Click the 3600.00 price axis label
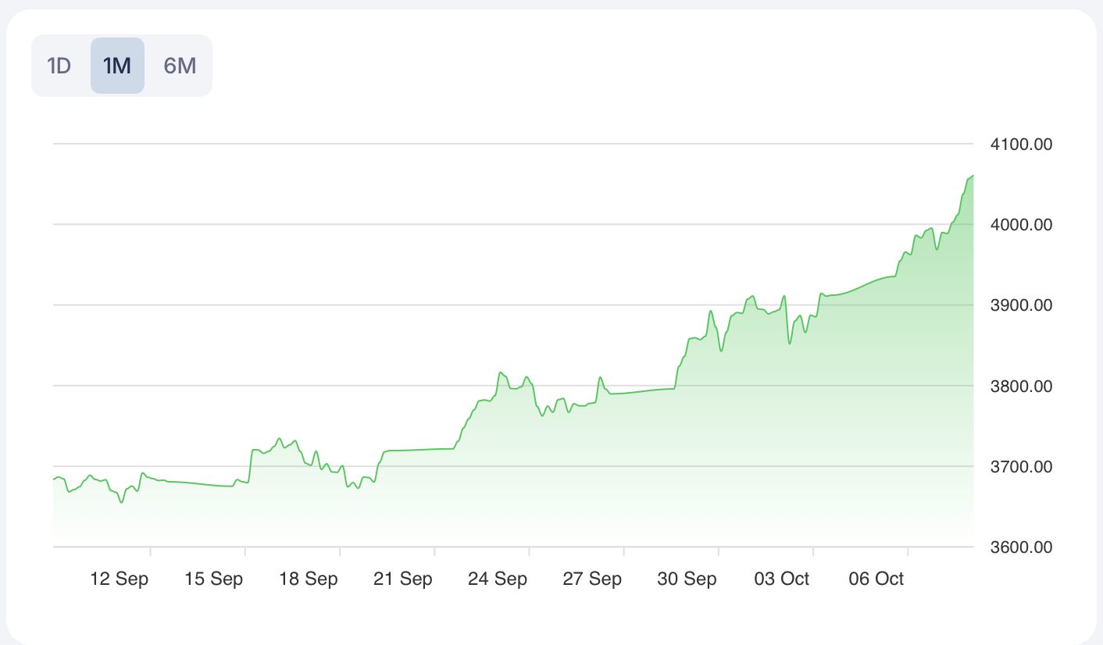Viewport: 1103px width, 645px height. (x=1021, y=547)
